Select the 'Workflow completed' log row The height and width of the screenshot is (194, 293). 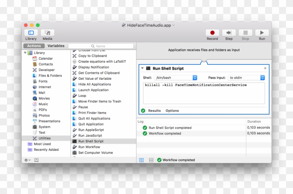coord(204,133)
